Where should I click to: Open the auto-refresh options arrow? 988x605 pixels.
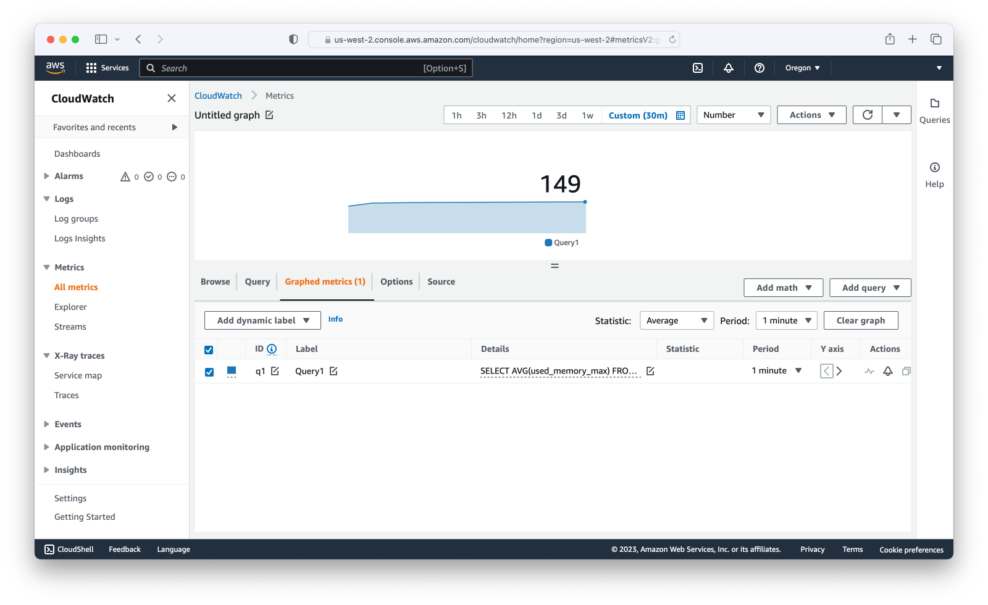click(897, 115)
